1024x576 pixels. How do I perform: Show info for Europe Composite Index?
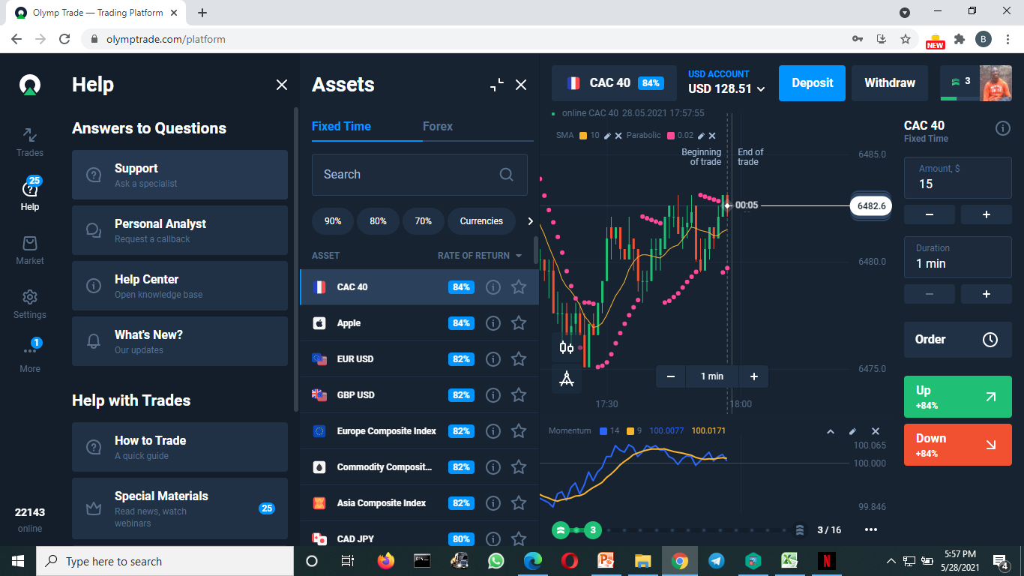click(493, 430)
